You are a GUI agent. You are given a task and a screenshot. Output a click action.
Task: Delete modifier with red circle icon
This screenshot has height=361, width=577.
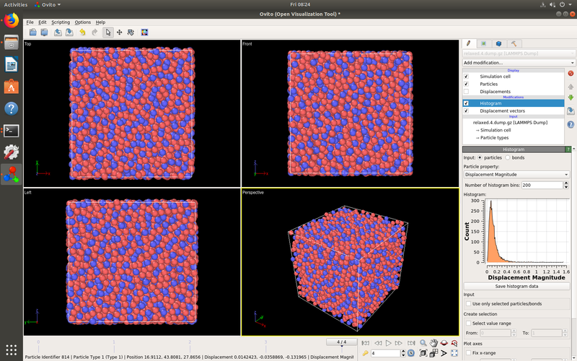tap(571, 74)
